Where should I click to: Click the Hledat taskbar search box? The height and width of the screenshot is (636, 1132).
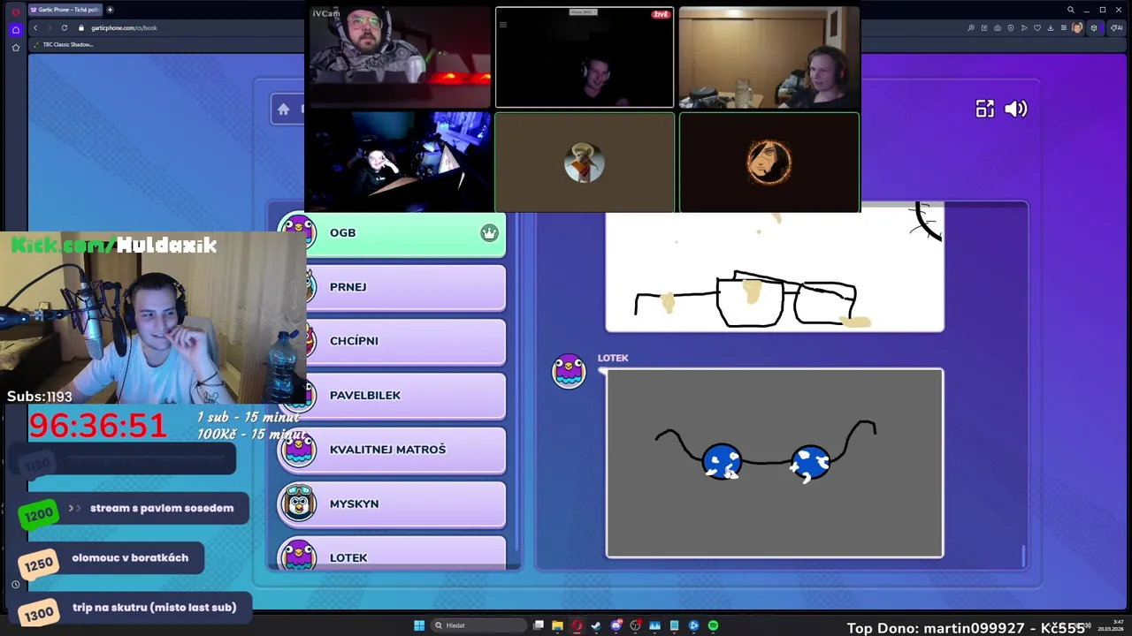point(478,625)
